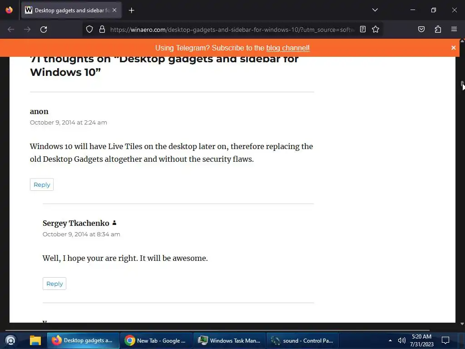
Task: Show hidden system tray icons
Action: (x=390, y=340)
